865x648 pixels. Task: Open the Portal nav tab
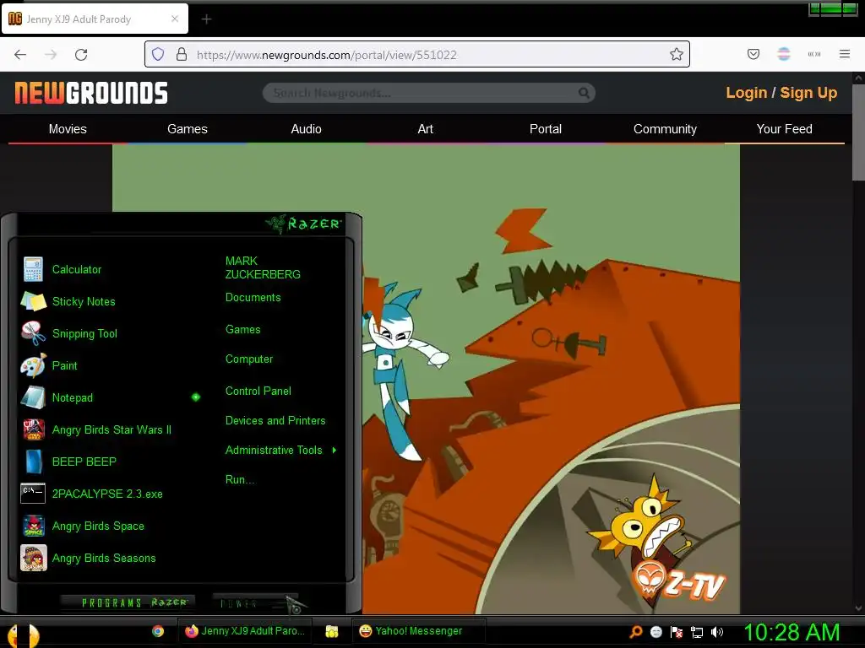(546, 129)
